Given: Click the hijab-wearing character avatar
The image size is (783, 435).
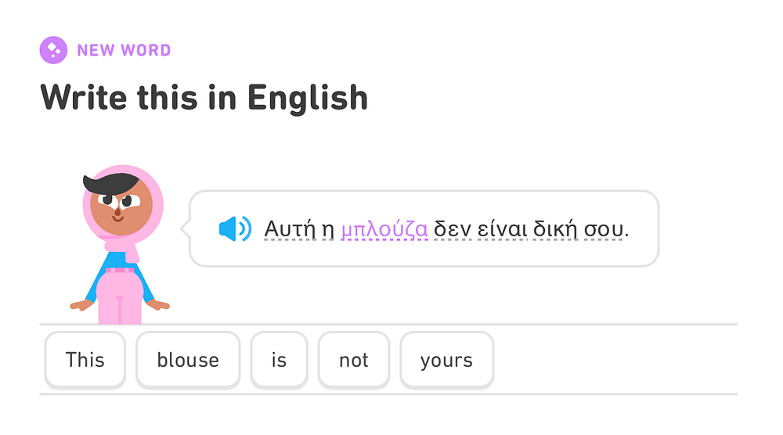Looking at the screenshot, I should click(x=120, y=244).
